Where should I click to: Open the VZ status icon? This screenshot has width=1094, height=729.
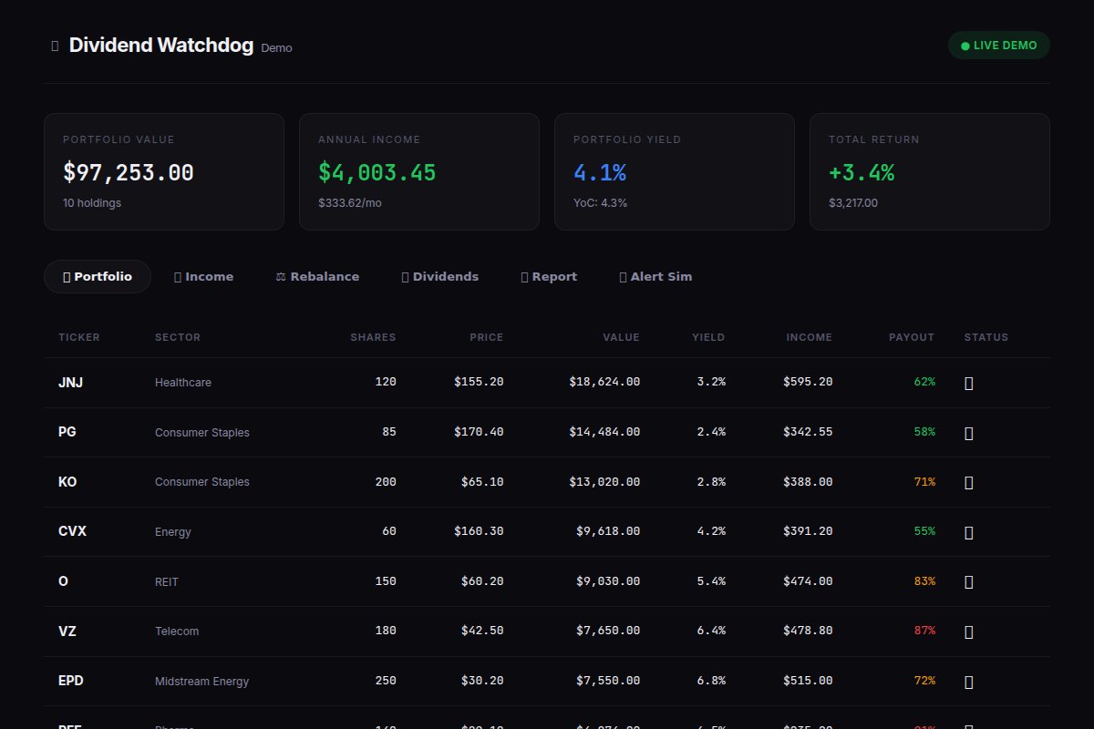(x=968, y=631)
